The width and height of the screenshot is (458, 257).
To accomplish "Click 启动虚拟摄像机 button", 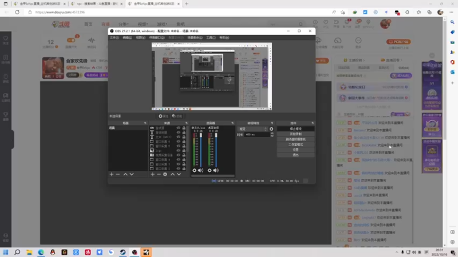I will click(x=295, y=139).
